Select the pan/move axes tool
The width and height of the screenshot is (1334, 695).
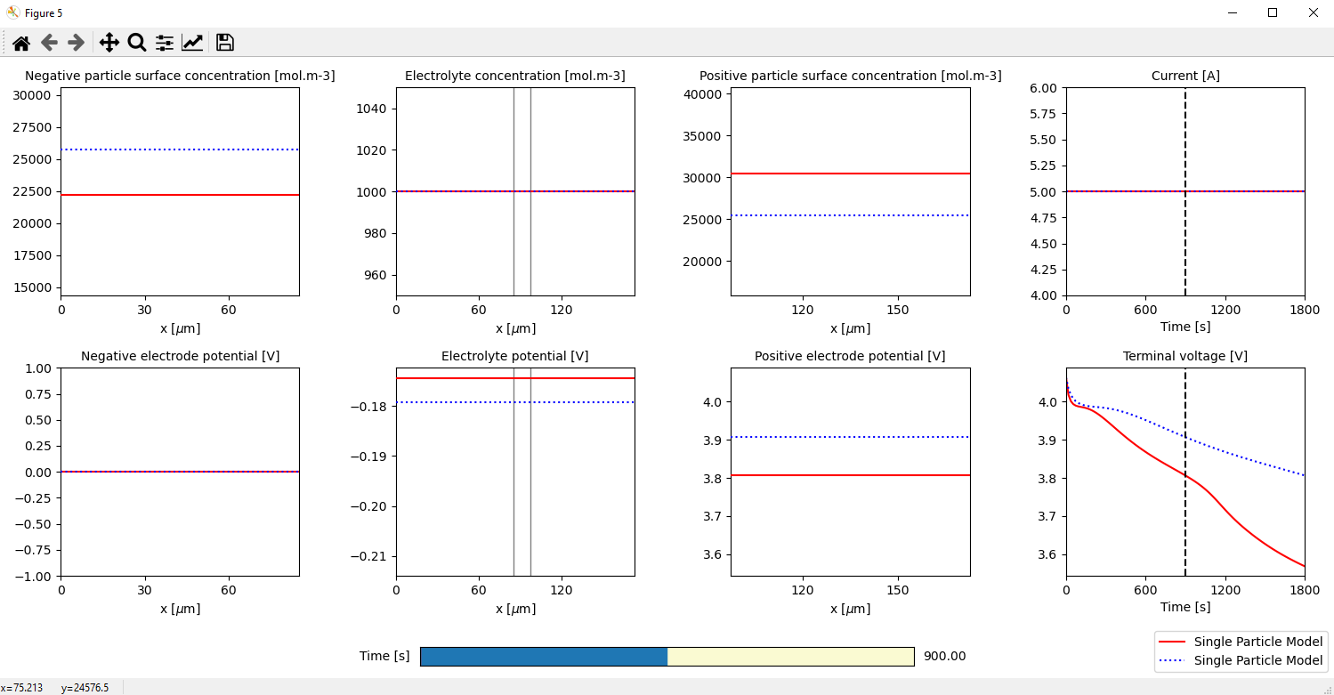coord(109,42)
